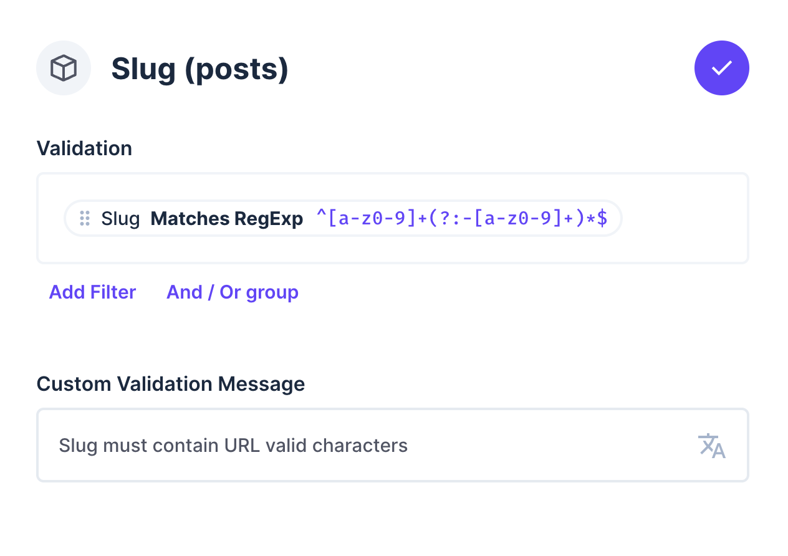Open the translation icon in the message field
Image resolution: width=788 pixels, height=556 pixels.
pyautogui.click(x=711, y=446)
